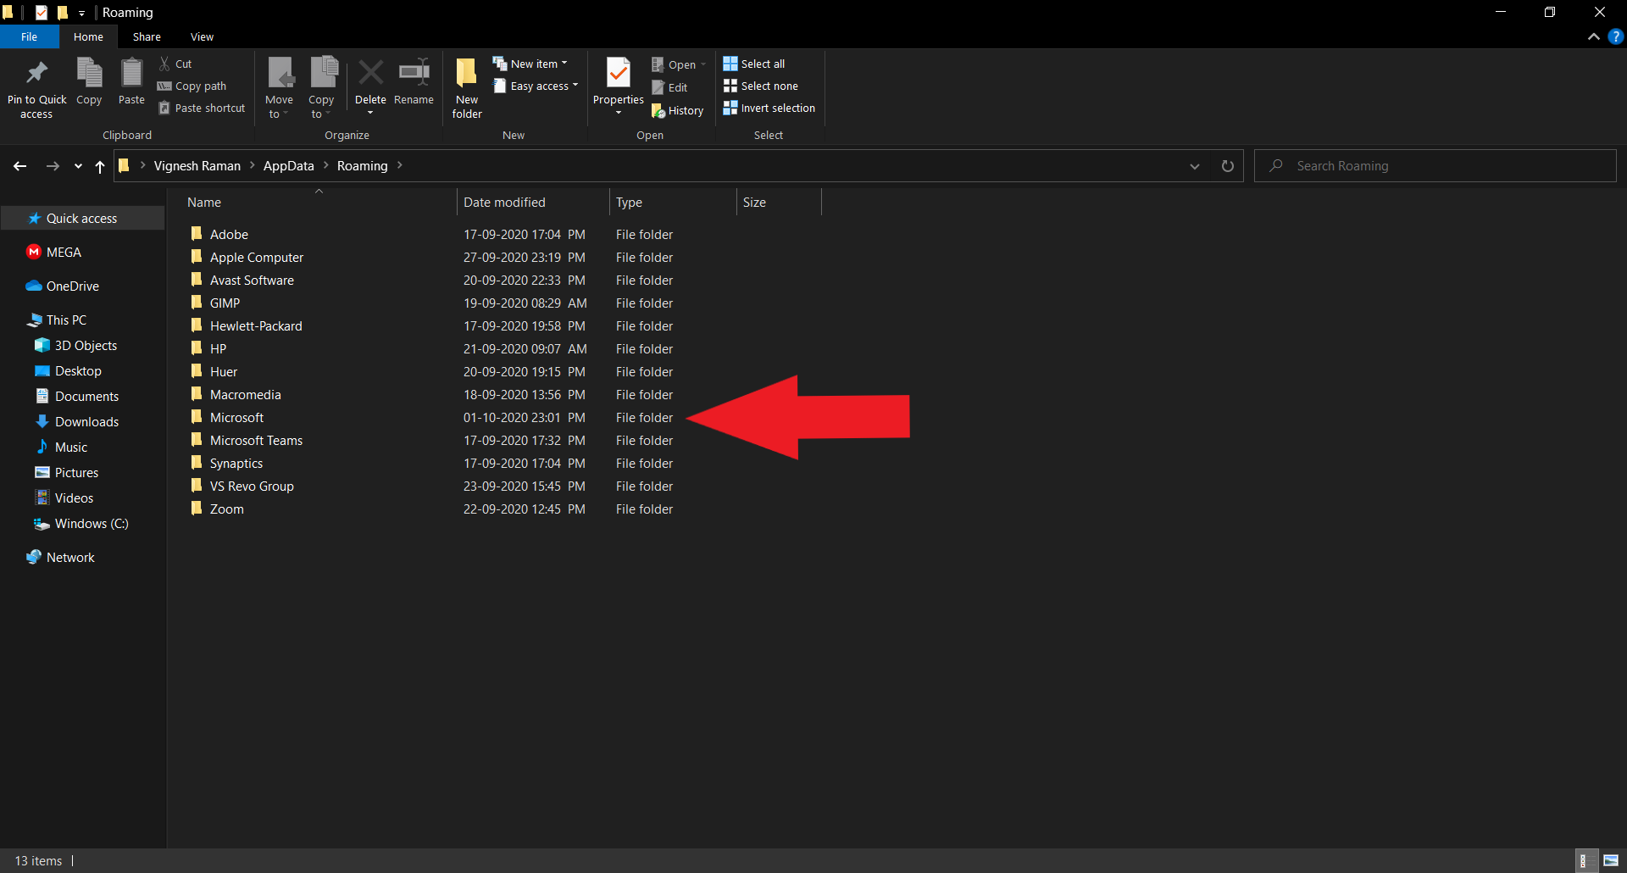
Task: Open the File menu tab
Action: [30, 36]
